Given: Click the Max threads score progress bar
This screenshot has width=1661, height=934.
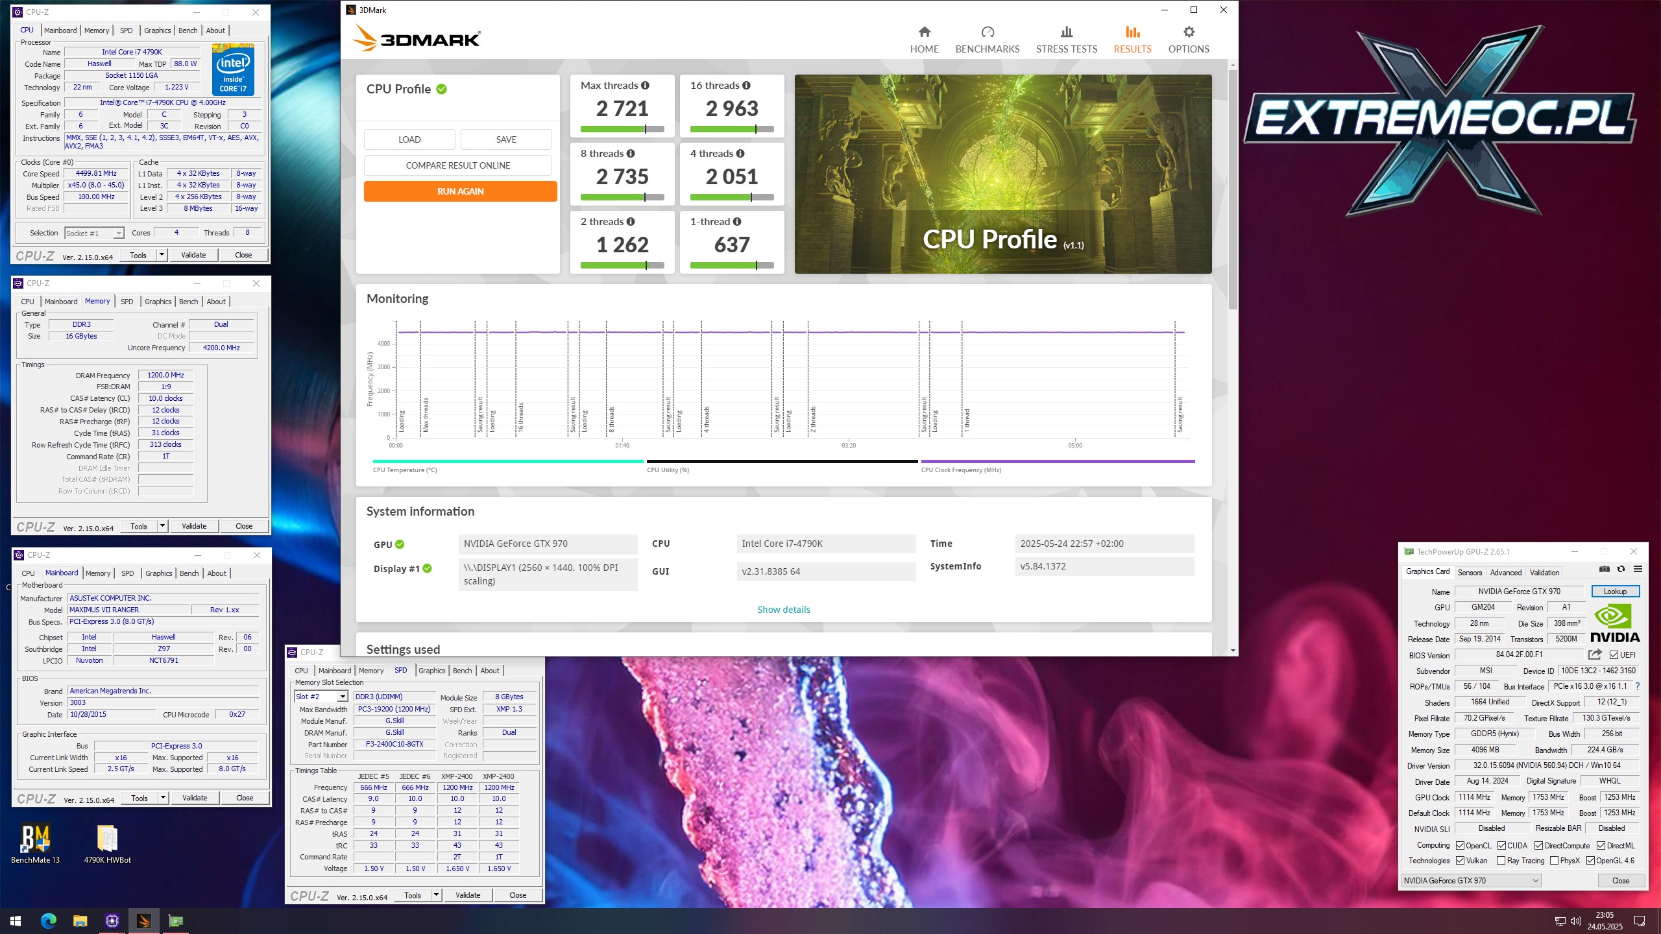Looking at the screenshot, I should pyautogui.click(x=622, y=129).
